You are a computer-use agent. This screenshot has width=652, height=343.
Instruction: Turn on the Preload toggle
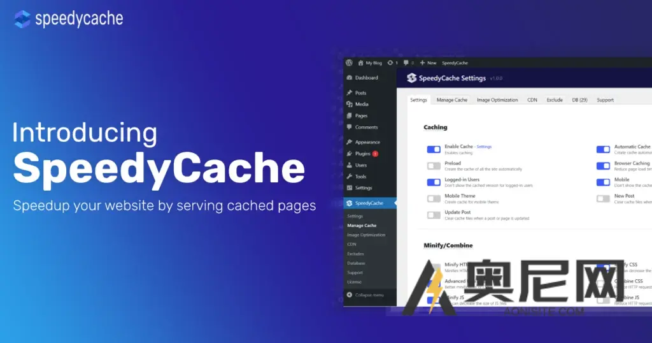(x=434, y=166)
